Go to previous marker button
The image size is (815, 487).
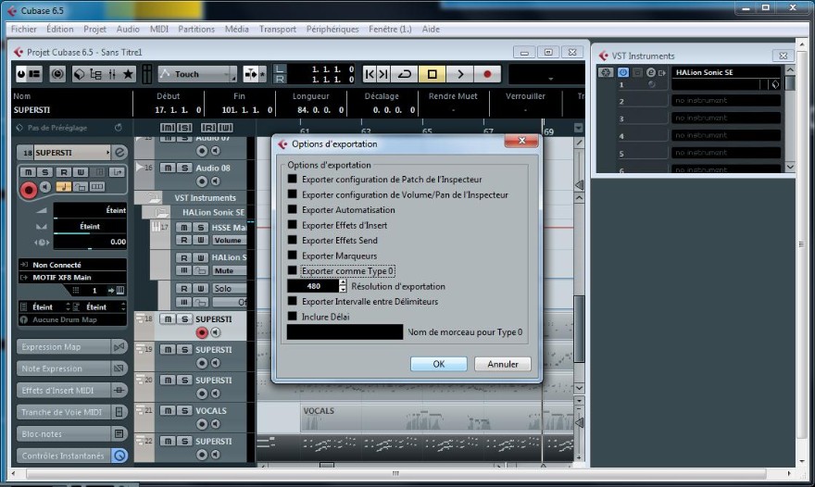pyautogui.click(x=369, y=74)
